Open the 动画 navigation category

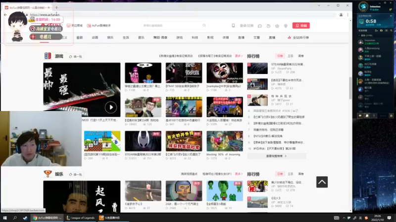click(95, 37)
